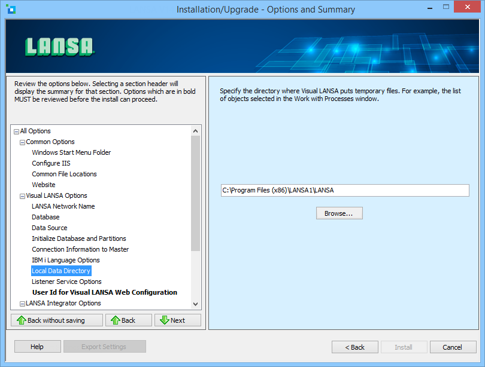
Task: Select the Website option
Action: [44, 185]
